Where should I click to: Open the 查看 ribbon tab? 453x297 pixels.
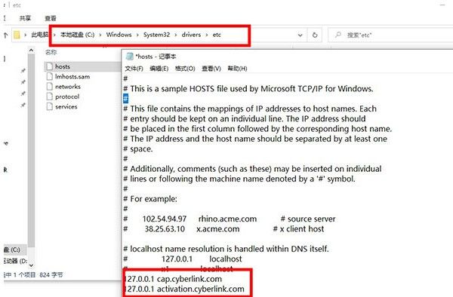[51, 18]
